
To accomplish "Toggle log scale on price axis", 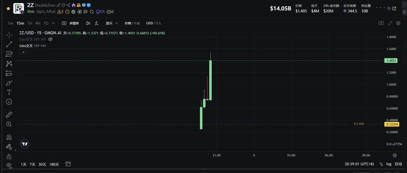I will [x=389, y=164].
